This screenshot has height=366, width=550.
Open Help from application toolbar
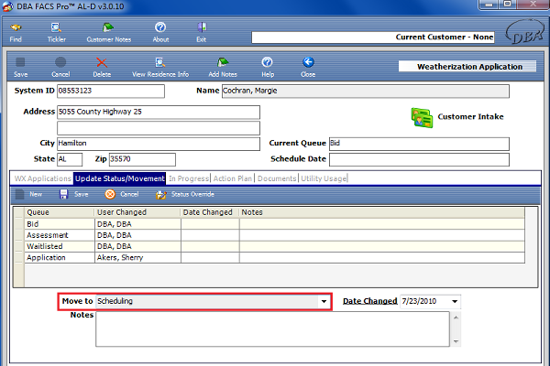click(267, 62)
